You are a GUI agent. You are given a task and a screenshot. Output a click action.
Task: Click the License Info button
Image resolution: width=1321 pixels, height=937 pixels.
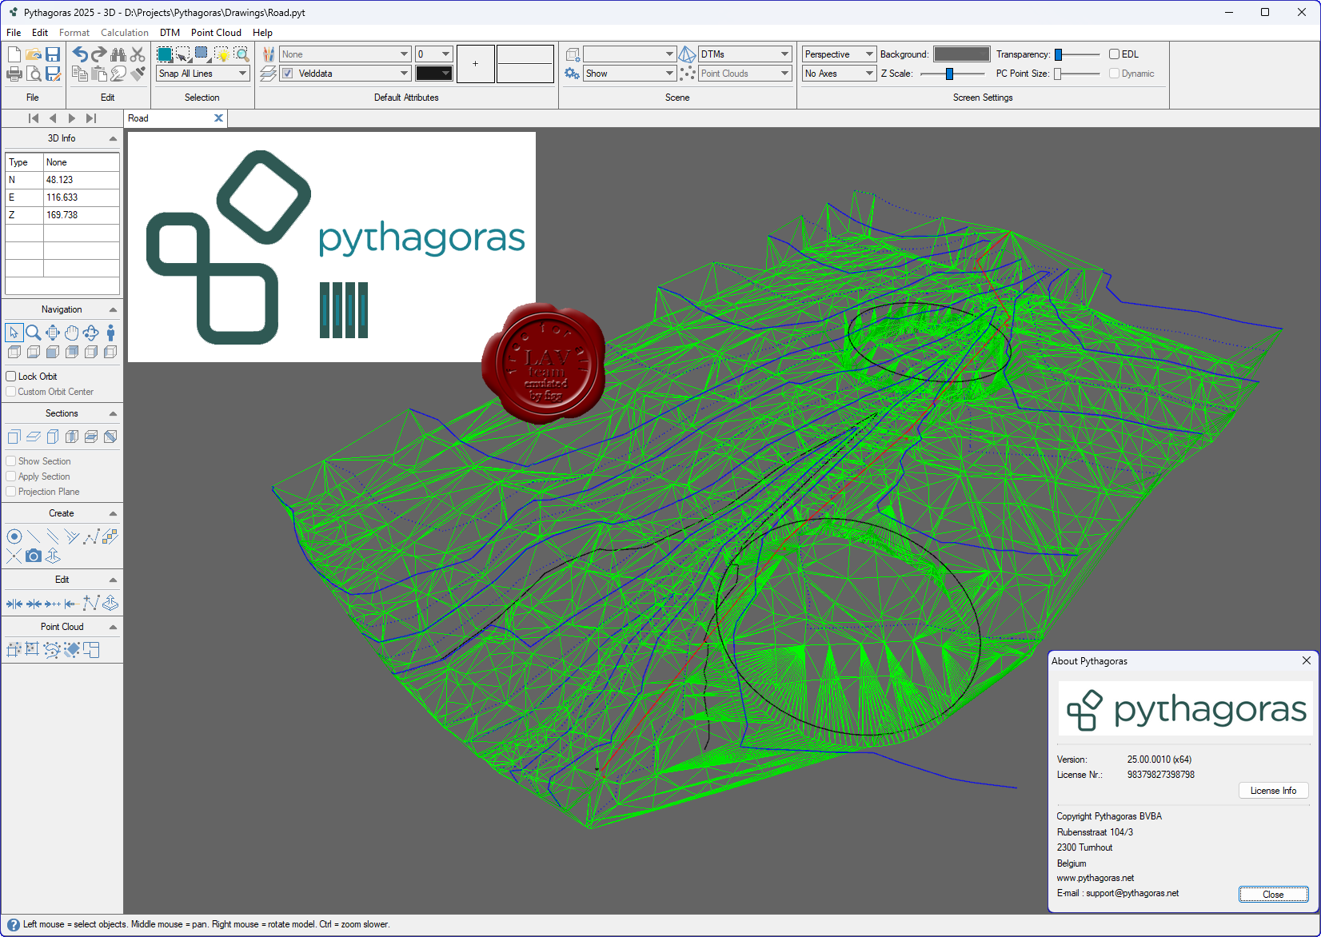point(1273,791)
